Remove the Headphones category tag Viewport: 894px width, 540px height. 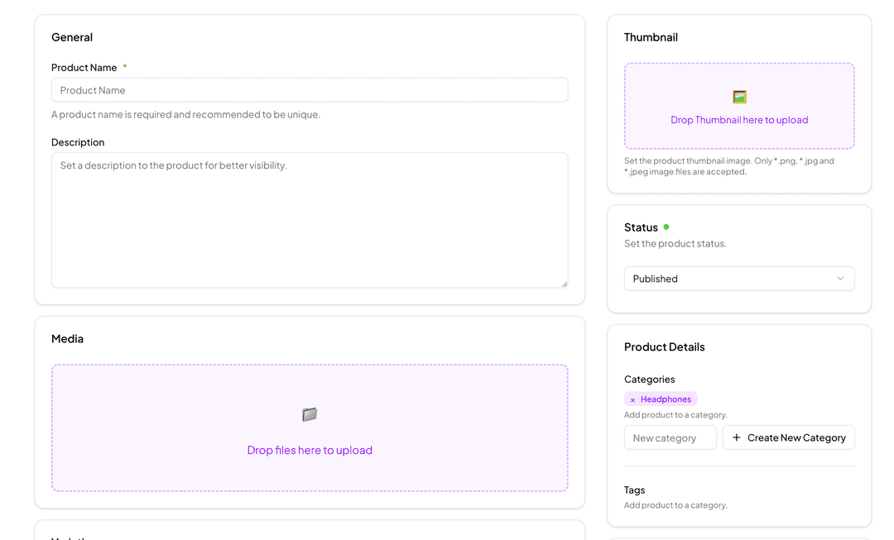coord(632,399)
